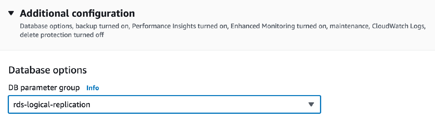435x122 pixels.
Task: Select the rds-logical-replication value text
Action: point(52,105)
